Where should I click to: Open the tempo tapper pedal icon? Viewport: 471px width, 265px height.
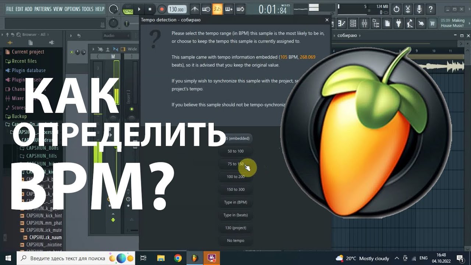[410, 24]
